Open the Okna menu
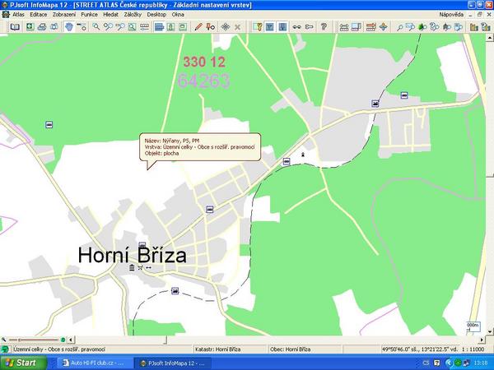 (178, 15)
